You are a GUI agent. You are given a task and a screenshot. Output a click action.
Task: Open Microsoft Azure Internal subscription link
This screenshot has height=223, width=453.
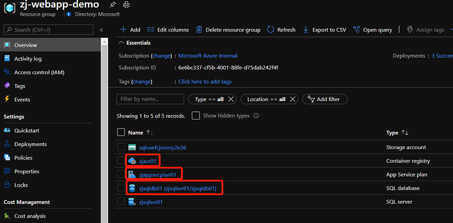point(208,56)
